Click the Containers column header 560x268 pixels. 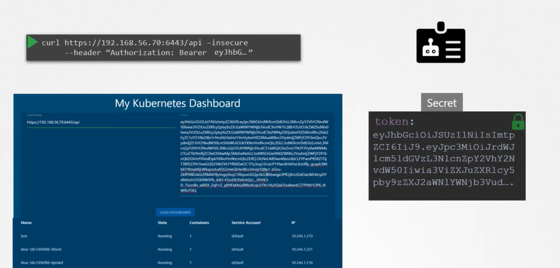(199, 223)
